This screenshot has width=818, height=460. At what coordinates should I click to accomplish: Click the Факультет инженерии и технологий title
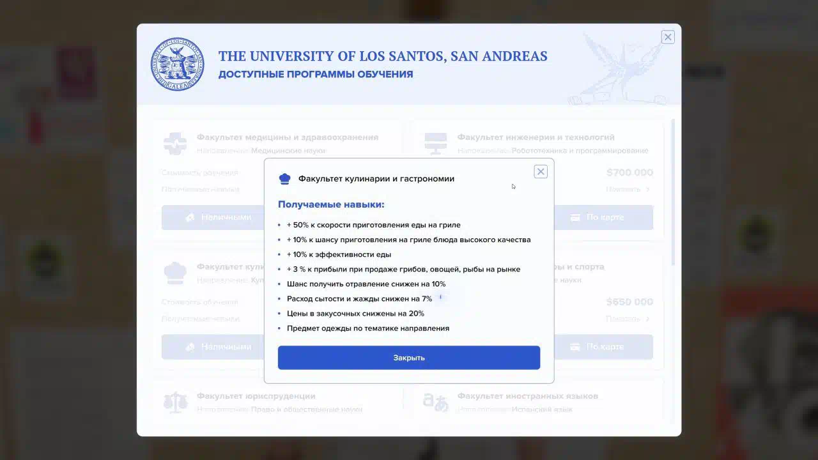[x=536, y=137]
